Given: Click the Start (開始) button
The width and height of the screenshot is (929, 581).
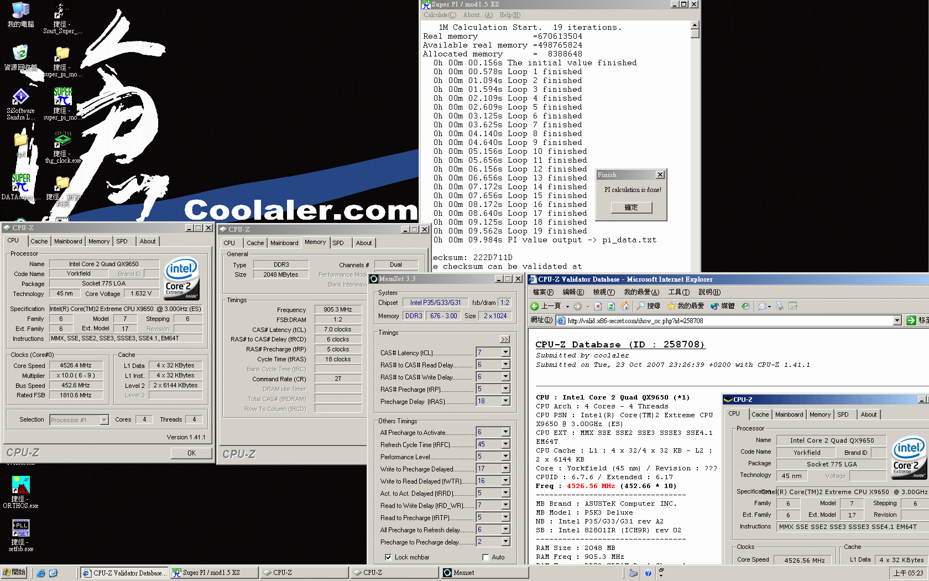Looking at the screenshot, I should pyautogui.click(x=15, y=573).
